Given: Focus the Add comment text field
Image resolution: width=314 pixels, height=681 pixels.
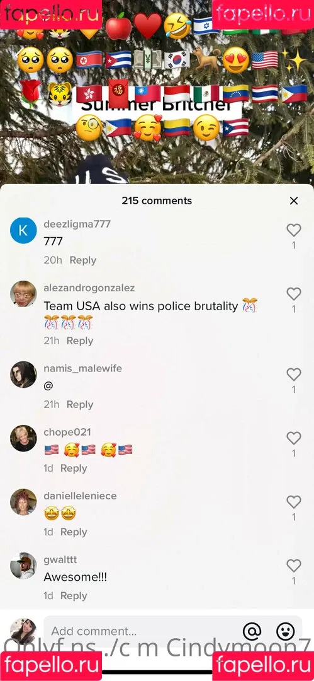Looking at the screenshot, I should [x=143, y=631].
